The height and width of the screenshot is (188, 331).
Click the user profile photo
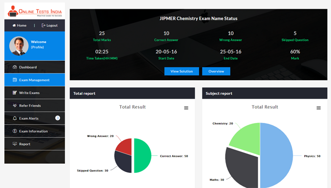point(19,46)
